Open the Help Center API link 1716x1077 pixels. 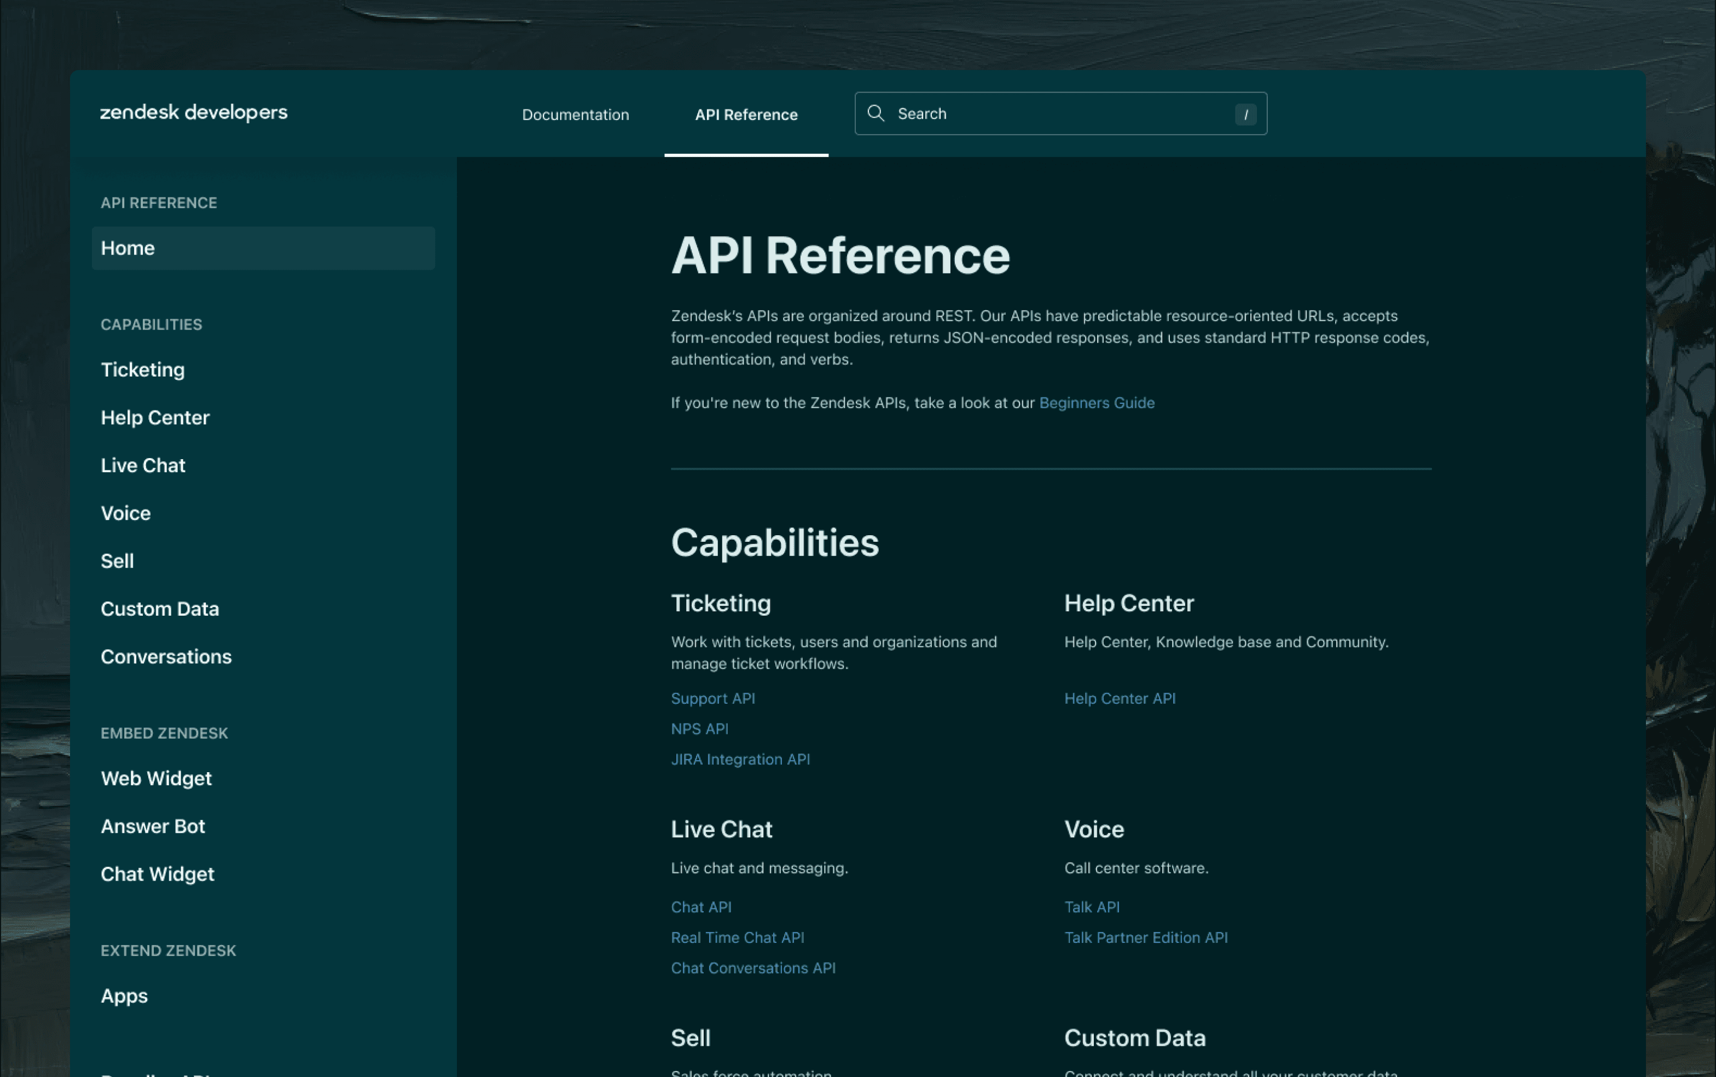[x=1120, y=698]
